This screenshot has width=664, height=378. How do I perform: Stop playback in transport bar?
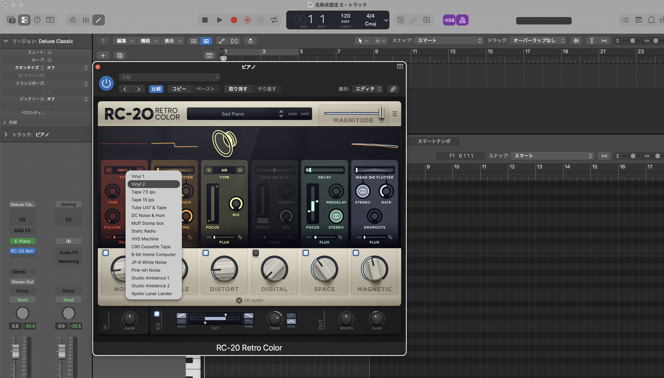pyautogui.click(x=205, y=20)
